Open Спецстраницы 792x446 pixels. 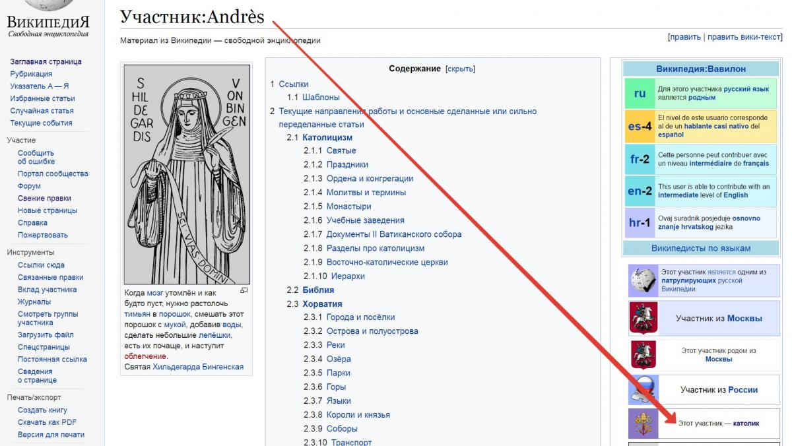pyautogui.click(x=44, y=347)
